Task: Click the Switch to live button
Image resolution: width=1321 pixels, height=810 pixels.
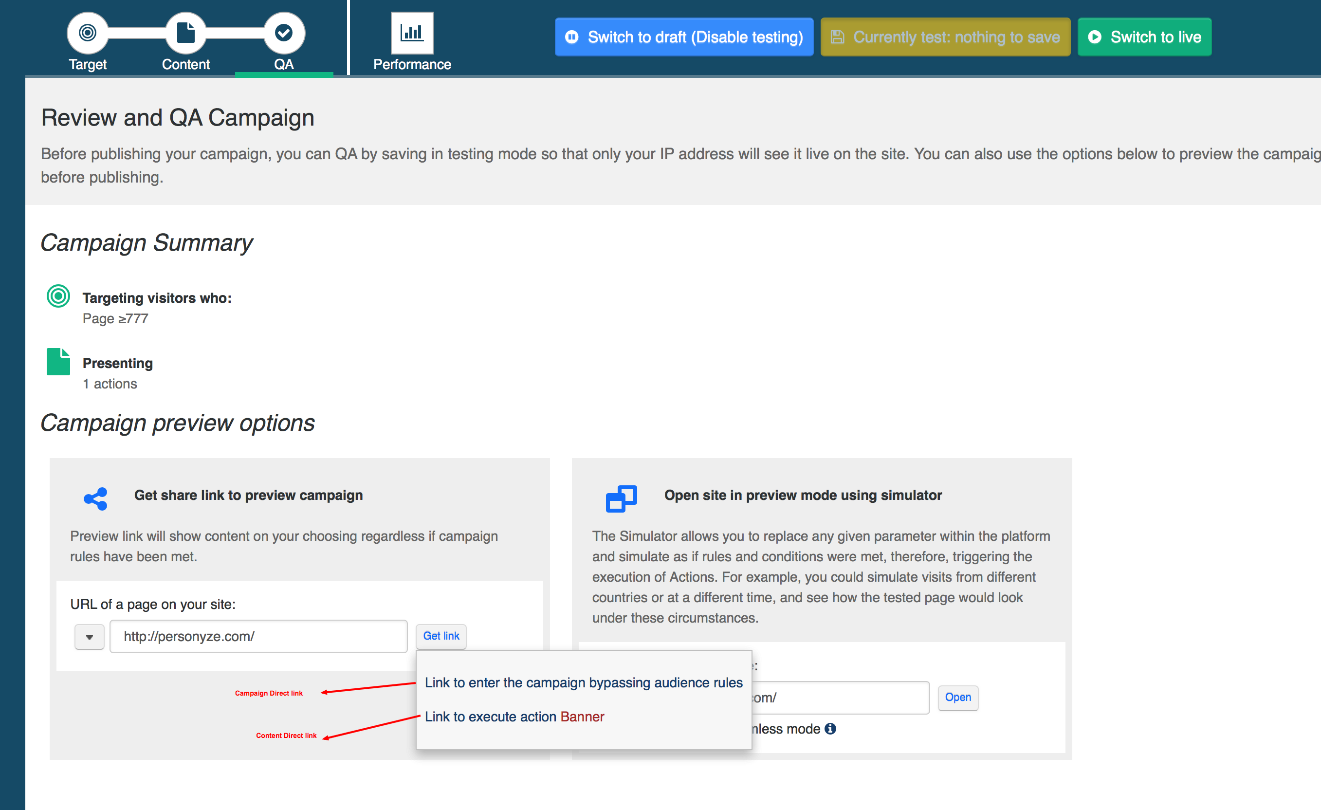Action: click(1144, 37)
